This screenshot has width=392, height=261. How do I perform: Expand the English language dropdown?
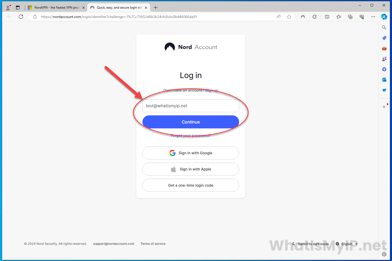click(347, 244)
